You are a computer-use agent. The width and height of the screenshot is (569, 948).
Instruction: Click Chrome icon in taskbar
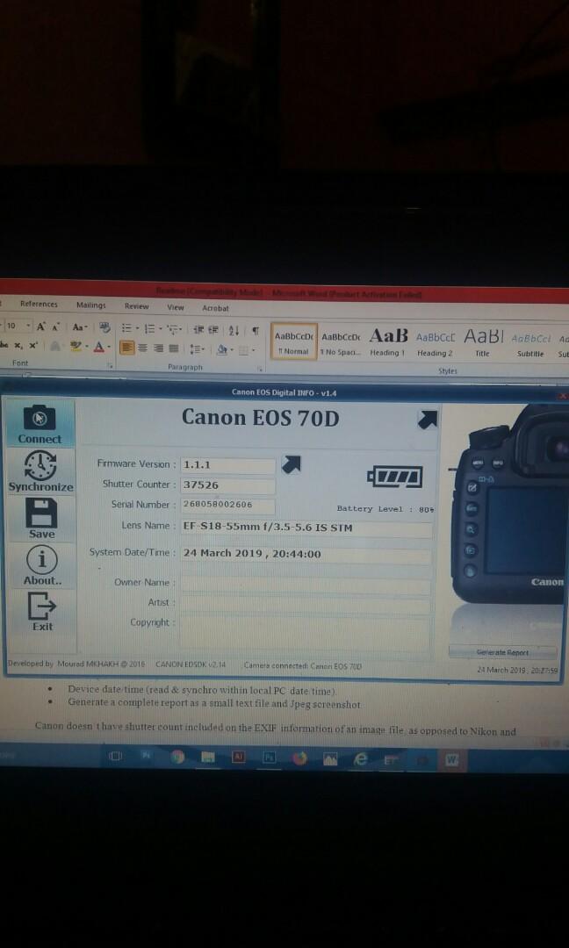tap(177, 757)
